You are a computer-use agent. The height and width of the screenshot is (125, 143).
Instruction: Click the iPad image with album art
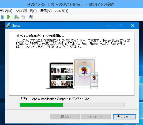[85, 72]
